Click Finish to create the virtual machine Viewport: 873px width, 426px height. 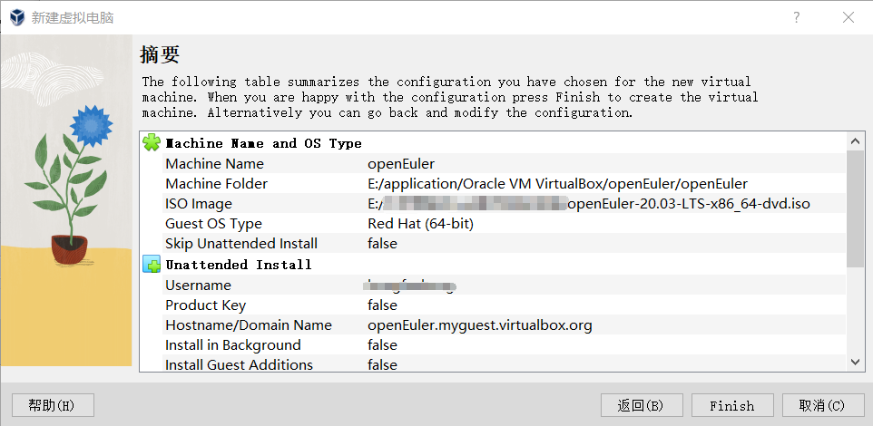[732, 405]
